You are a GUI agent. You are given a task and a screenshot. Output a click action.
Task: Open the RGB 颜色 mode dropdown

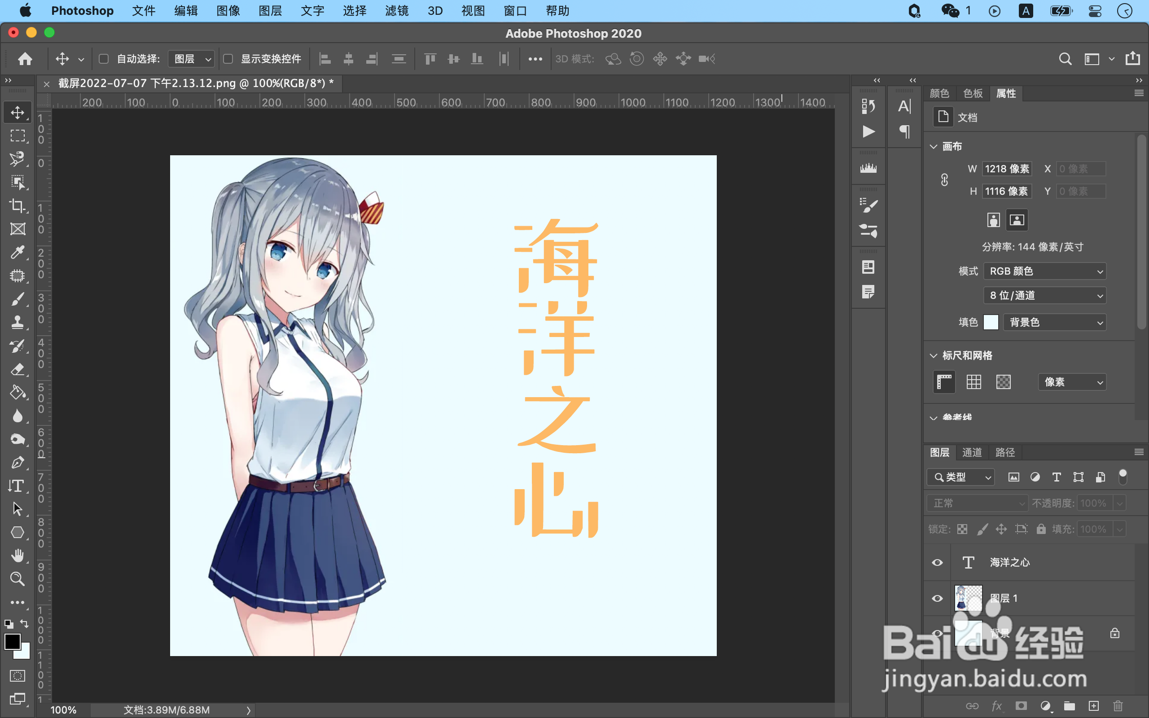click(x=1044, y=271)
